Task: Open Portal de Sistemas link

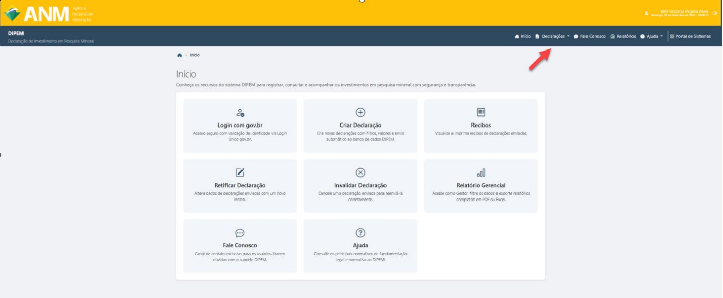Action: coord(692,36)
